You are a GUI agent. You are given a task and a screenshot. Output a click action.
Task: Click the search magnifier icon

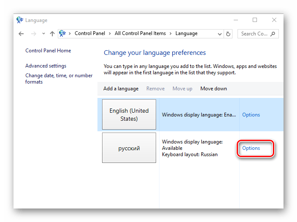[273, 34]
